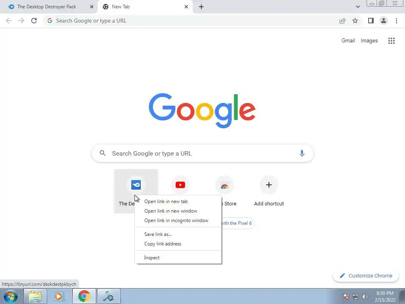Image resolution: width=405 pixels, height=304 pixels.
Task: Click the Google search box on the page
Action: [x=202, y=153]
